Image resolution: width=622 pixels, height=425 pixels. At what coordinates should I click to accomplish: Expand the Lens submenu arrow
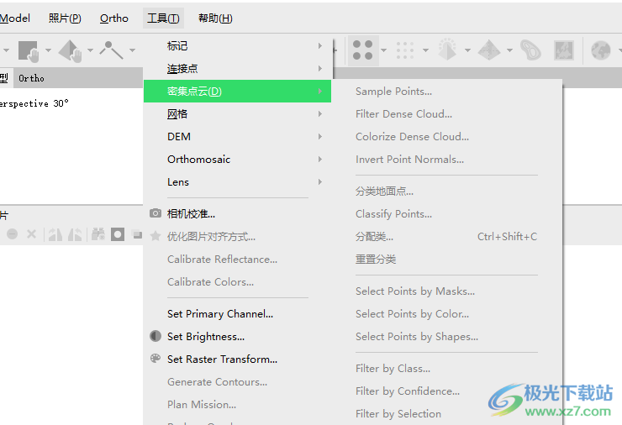tap(320, 182)
